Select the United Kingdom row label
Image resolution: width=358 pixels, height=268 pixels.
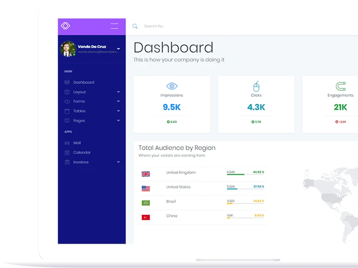coord(181,172)
